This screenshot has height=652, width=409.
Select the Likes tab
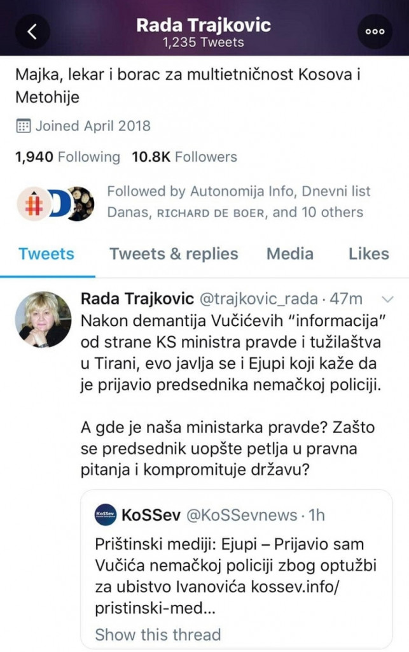click(369, 253)
